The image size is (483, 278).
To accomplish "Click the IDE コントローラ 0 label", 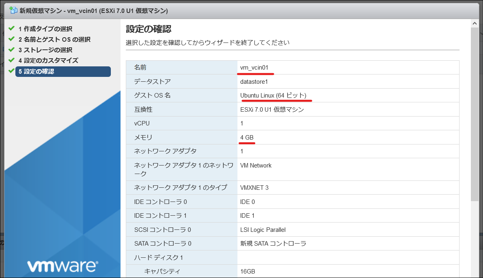I will [161, 202].
